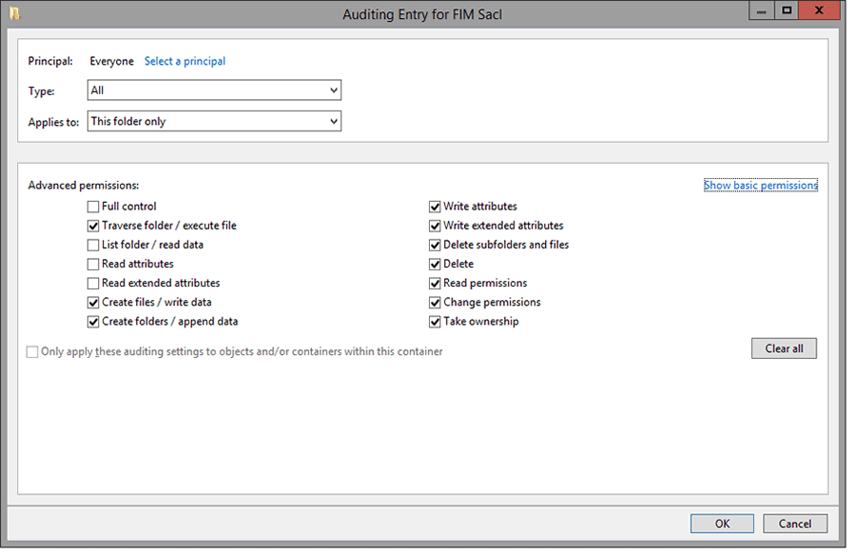856x556 pixels.
Task: Uncheck Delete subfolders and files
Action: coord(435,245)
